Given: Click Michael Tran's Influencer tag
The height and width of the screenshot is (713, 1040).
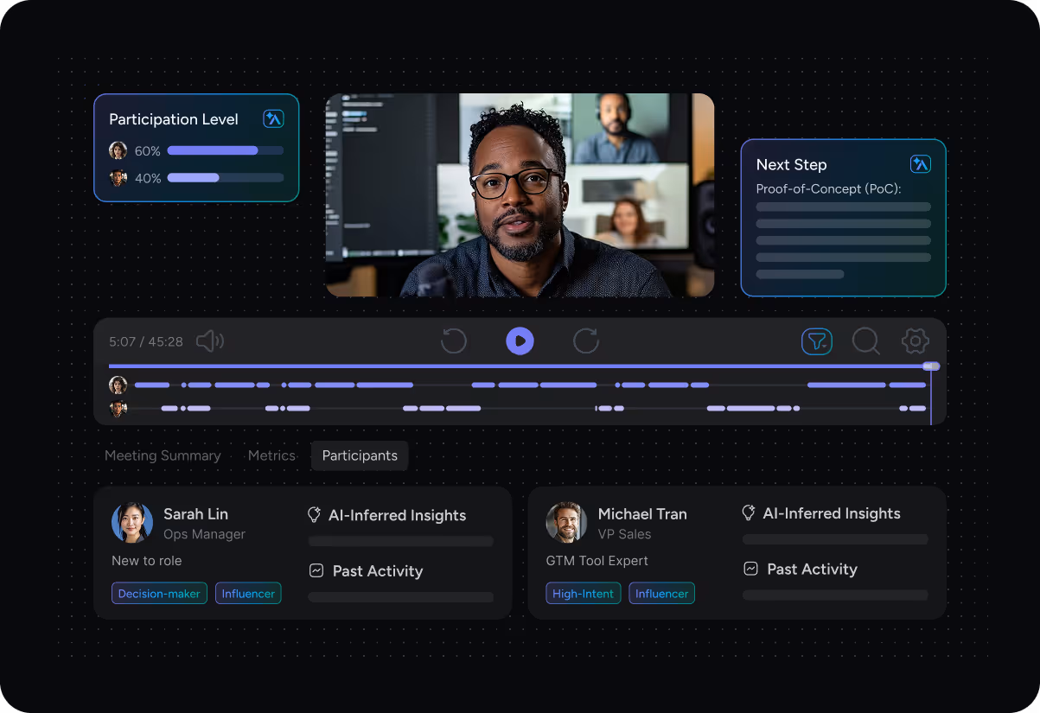Looking at the screenshot, I should (x=661, y=594).
